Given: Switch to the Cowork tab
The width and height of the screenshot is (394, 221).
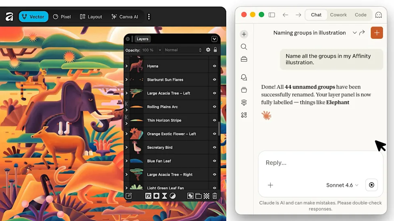Looking at the screenshot, I should (x=338, y=15).
